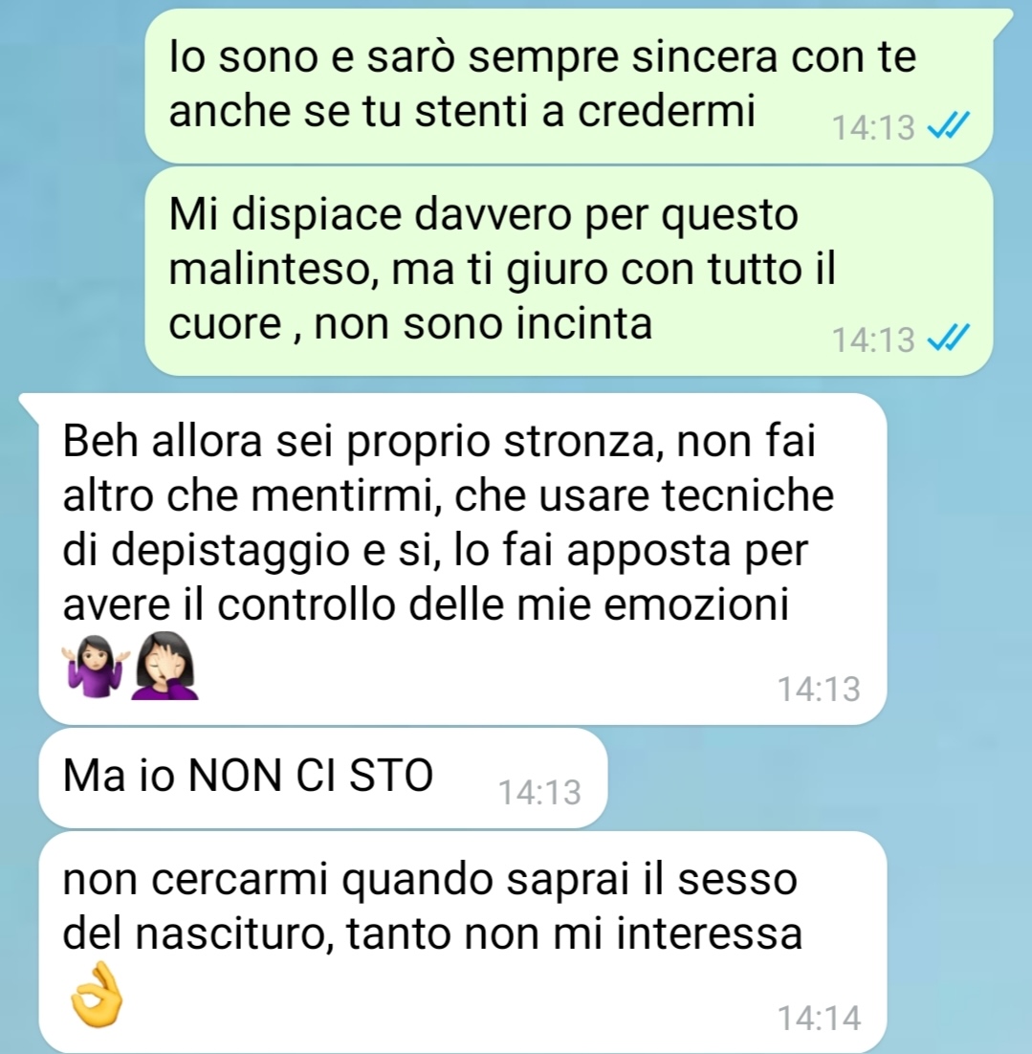The image size is (1032, 1054).
Task: Tap read checkmarks on 'non sono incinta' message
Action: click(x=949, y=339)
